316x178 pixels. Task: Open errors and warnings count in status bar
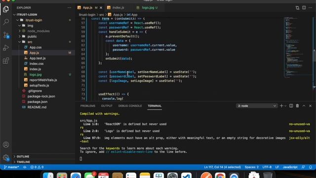pos(37,167)
